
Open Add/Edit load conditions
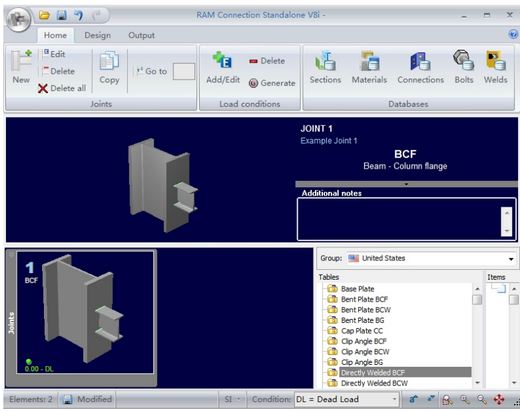point(223,68)
